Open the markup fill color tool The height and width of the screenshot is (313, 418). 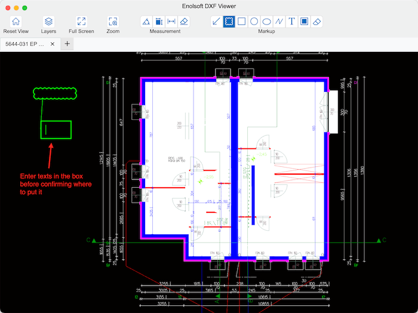pos(304,21)
